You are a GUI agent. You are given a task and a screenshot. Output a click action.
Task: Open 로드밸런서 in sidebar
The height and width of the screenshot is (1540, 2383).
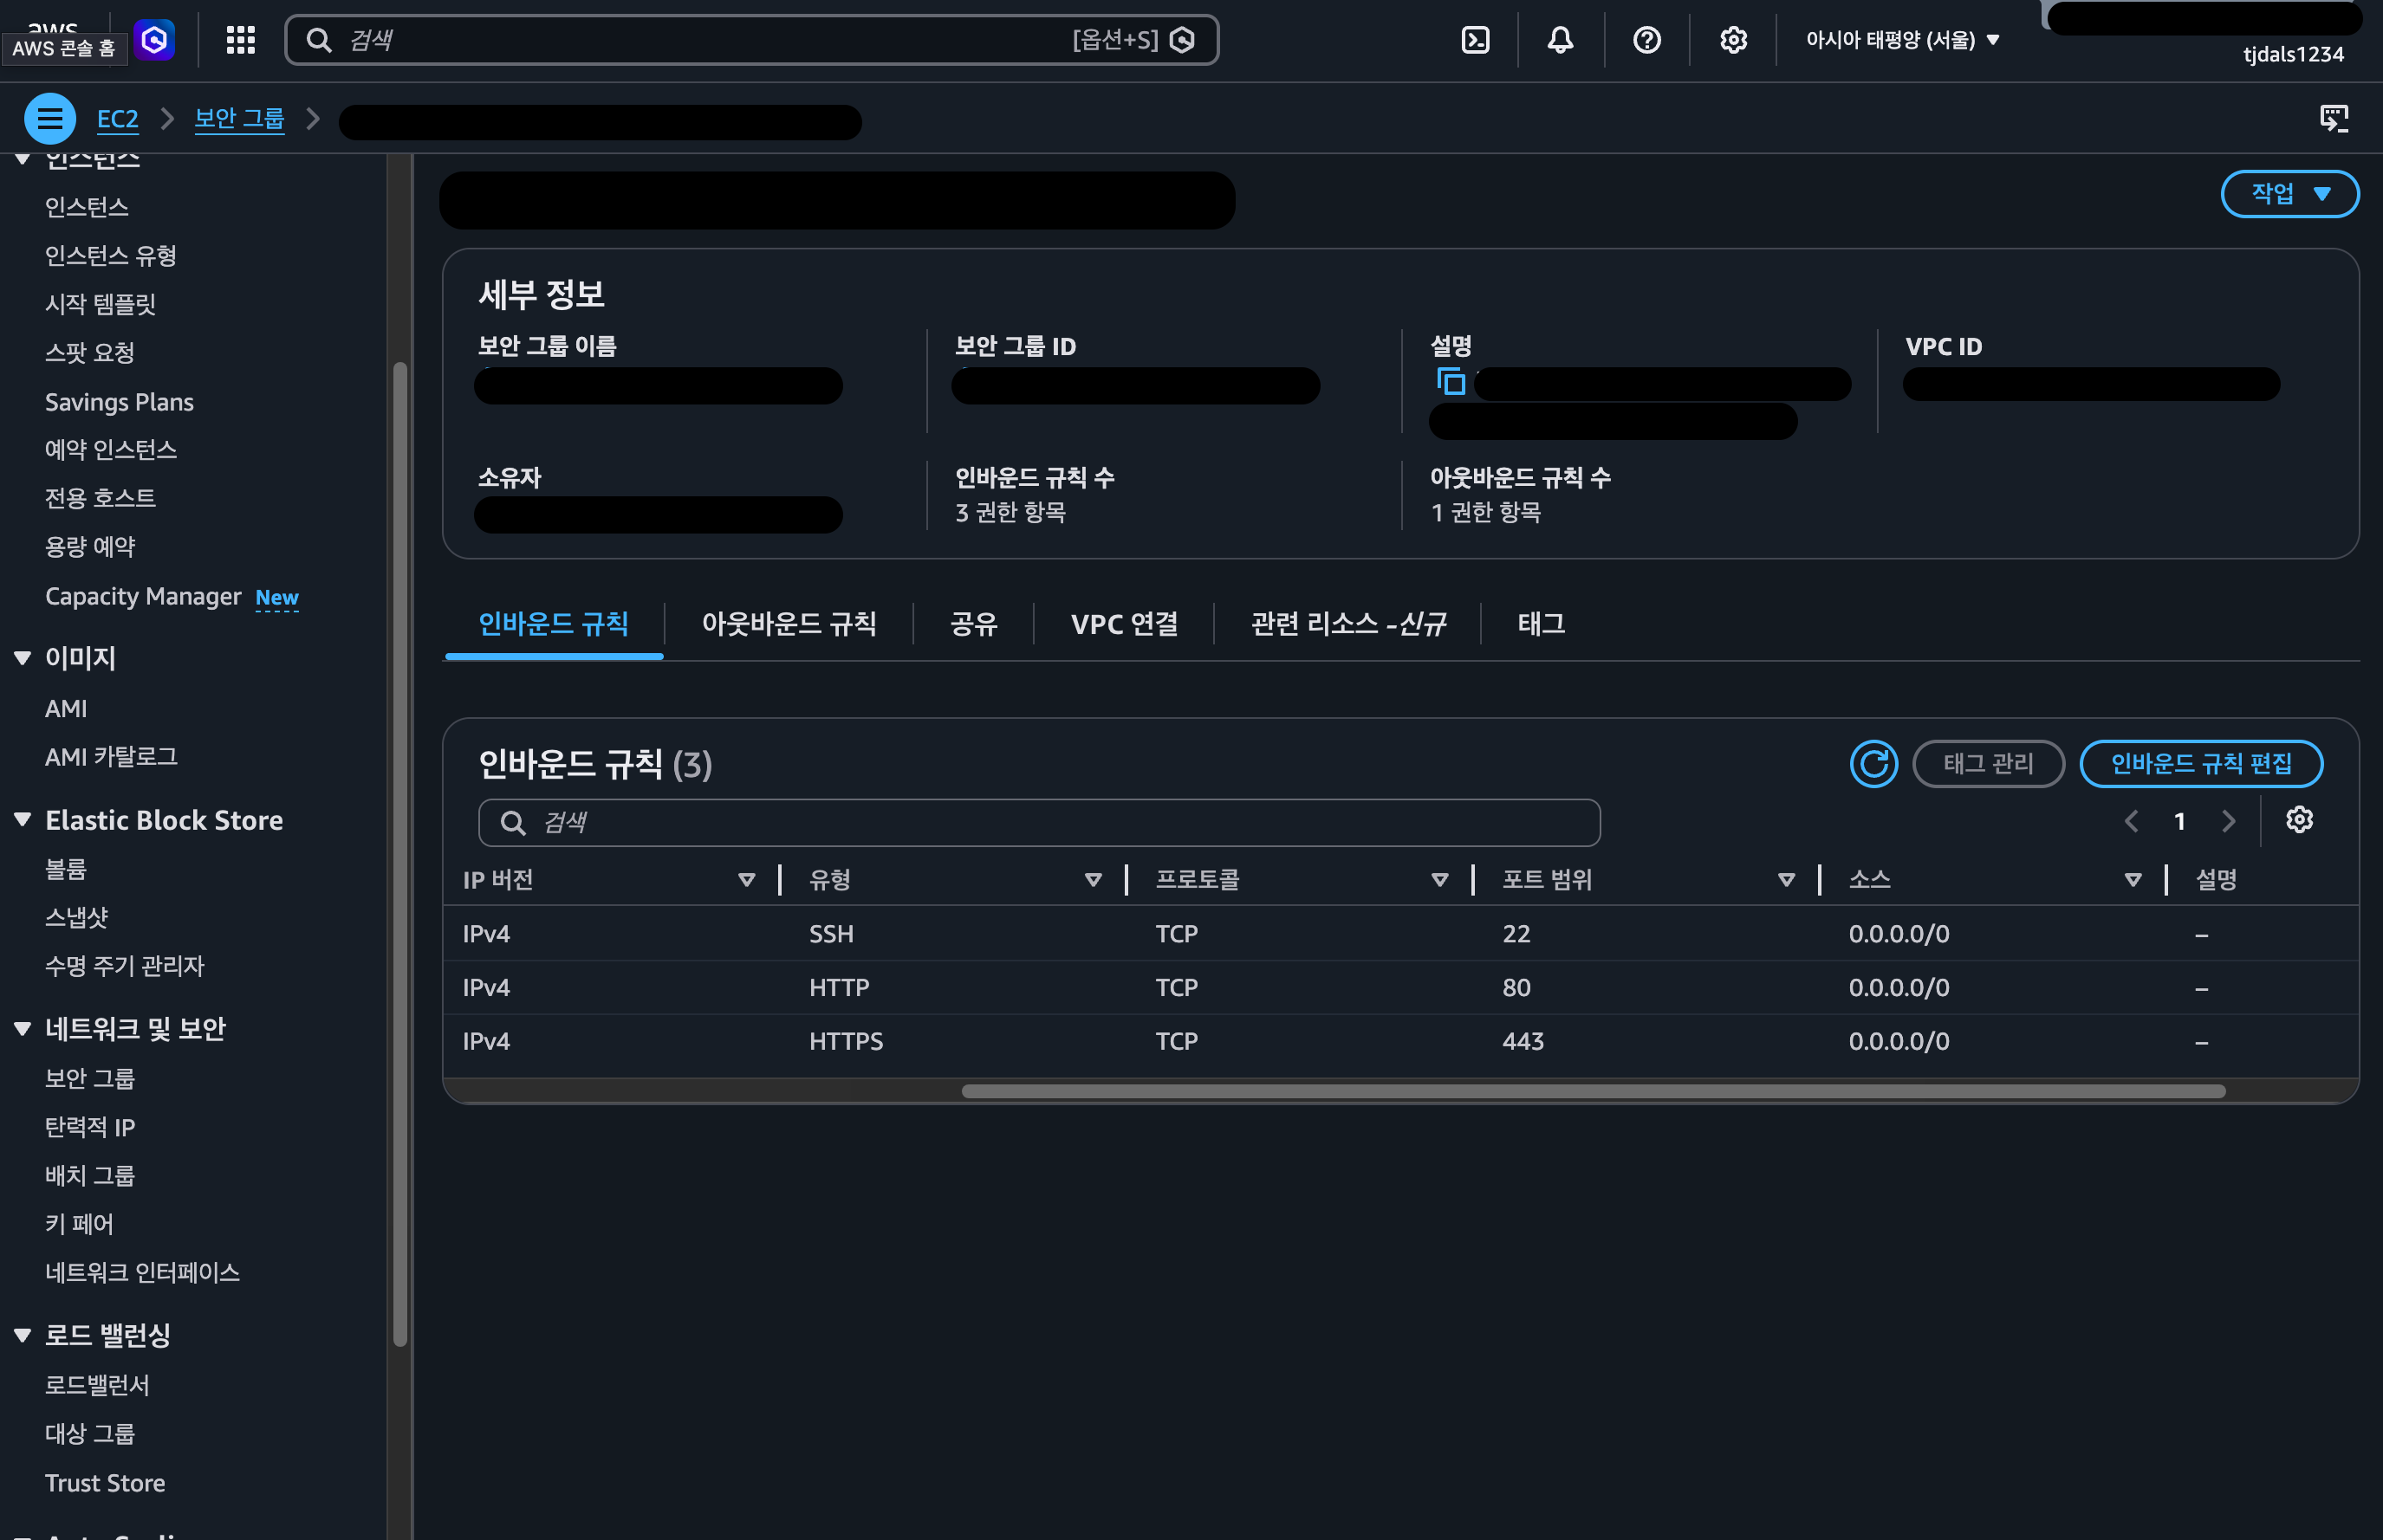pos(97,1385)
